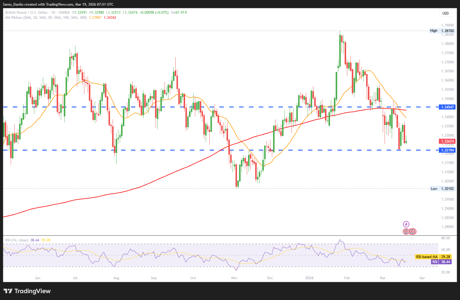The height and width of the screenshot is (300, 460).
Task: Click the purple lightning bolt event icon
Action: pos(406,224)
